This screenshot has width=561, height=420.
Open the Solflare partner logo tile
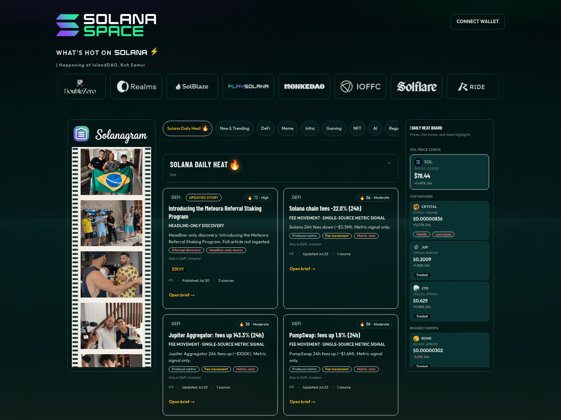417,86
